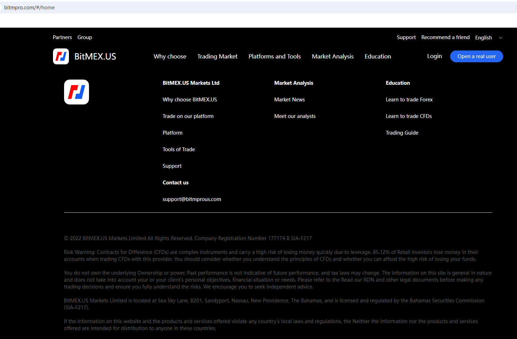
Task: Open Why choose BitMEX.US footer link
Action: (190, 100)
